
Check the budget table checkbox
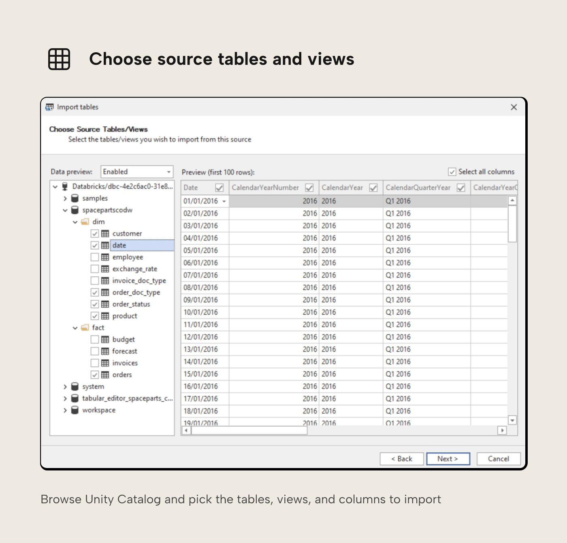(95, 339)
